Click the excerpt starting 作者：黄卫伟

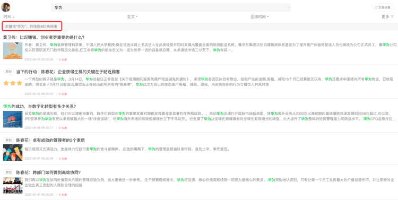point(211,47)
